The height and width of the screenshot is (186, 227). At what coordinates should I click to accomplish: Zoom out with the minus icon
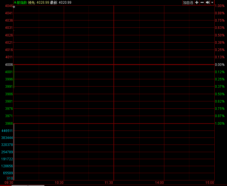[x=202, y=3]
